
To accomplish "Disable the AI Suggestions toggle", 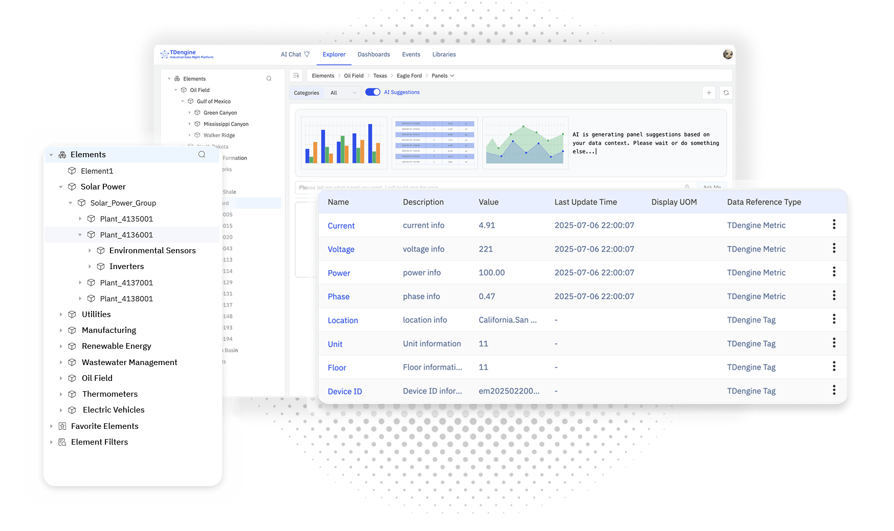I will pyautogui.click(x=373, y=92).
